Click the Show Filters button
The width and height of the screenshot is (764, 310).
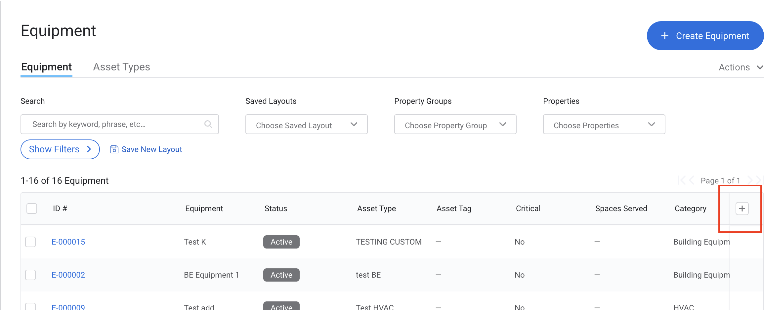60,149
